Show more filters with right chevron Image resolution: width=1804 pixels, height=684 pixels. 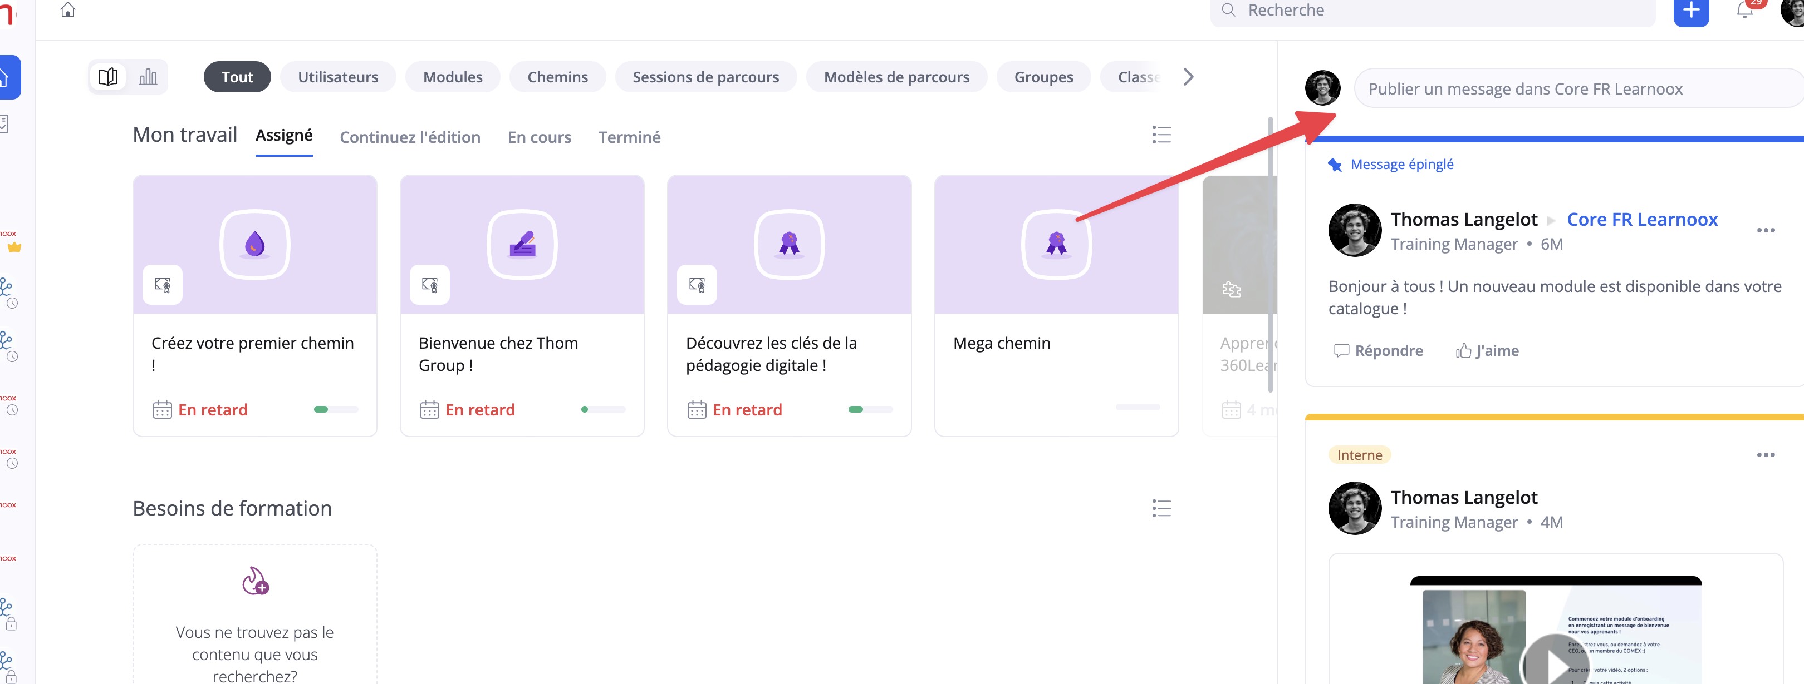click(x=1188, y=77)
